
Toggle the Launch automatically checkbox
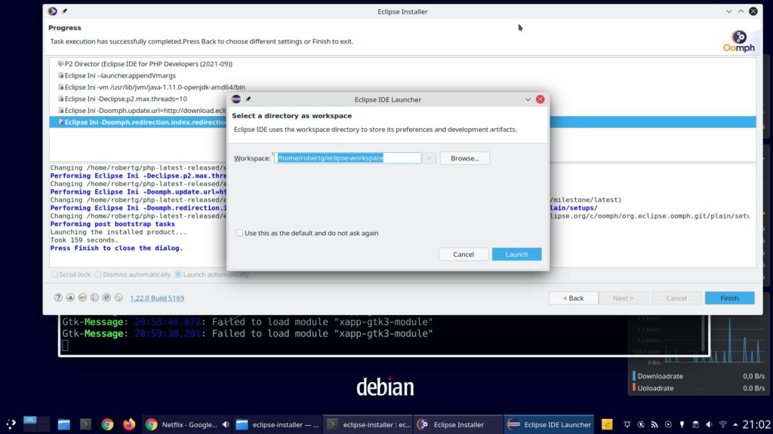pos(178,274)
